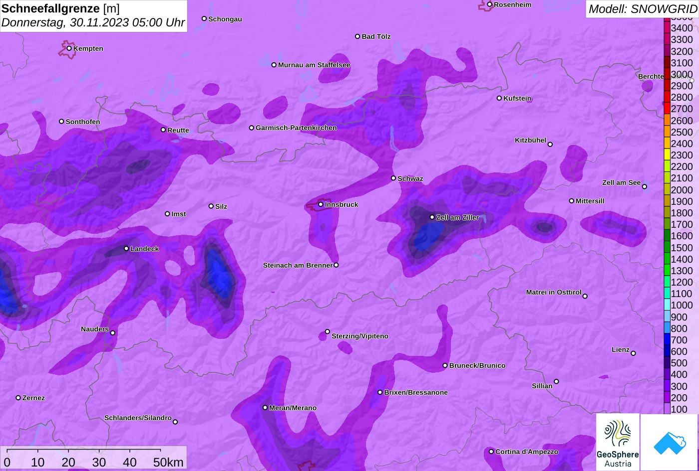Screen dimensions: 699x471
Task: Select the Kempten city label
Action: pyautogui.click(x=88, y=48)
